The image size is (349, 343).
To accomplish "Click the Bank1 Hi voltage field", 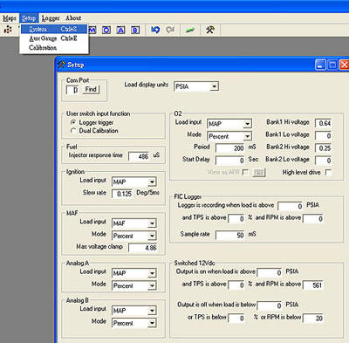I will (324, 123).
